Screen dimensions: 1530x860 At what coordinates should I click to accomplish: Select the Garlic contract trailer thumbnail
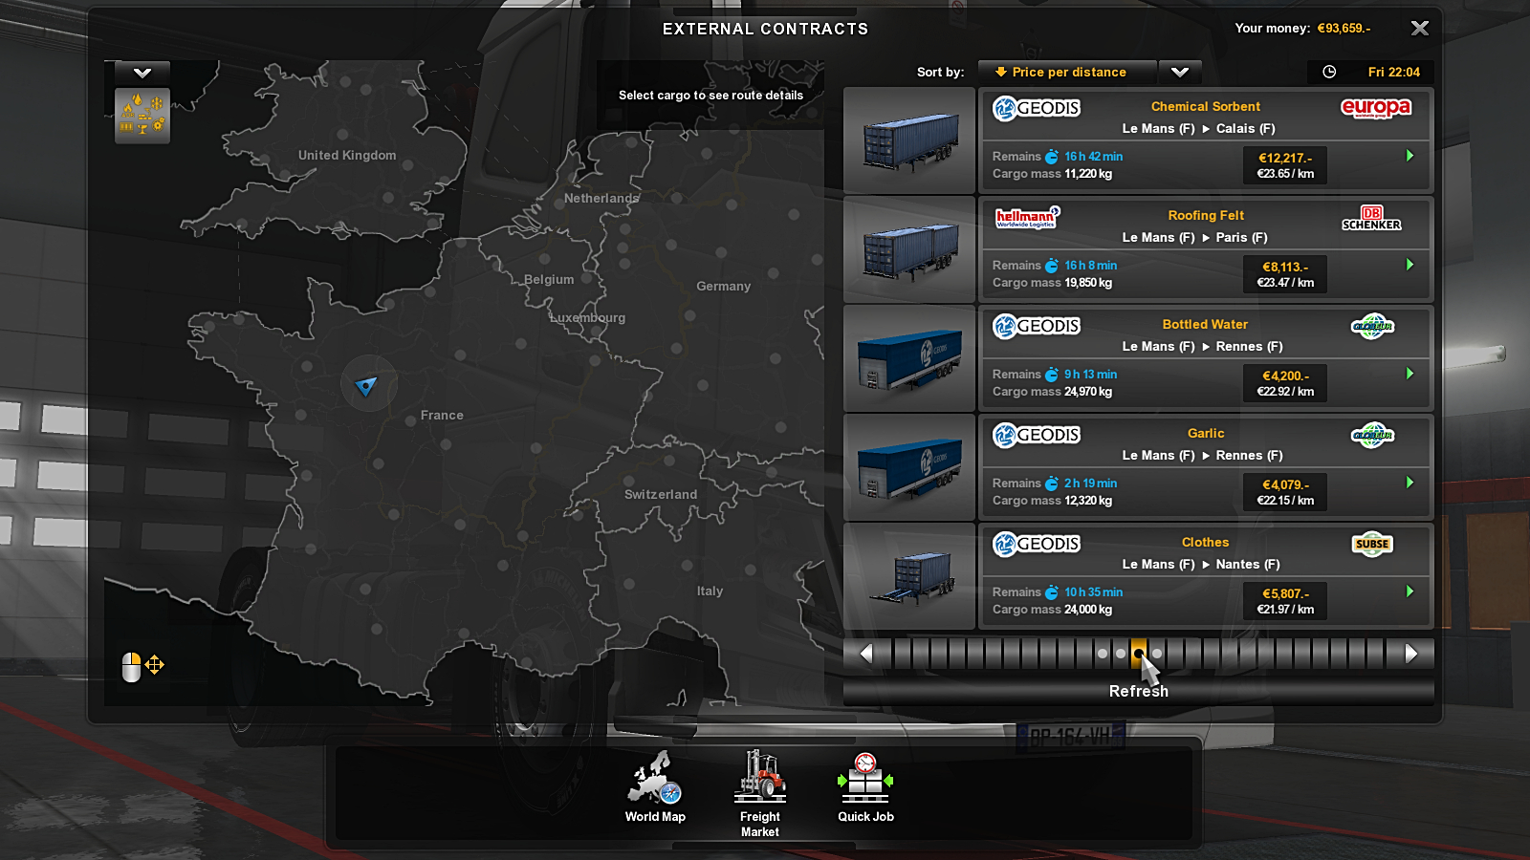(908, 467)
